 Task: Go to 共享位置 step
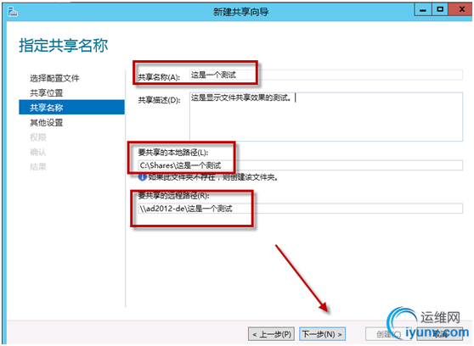point(46,93)
